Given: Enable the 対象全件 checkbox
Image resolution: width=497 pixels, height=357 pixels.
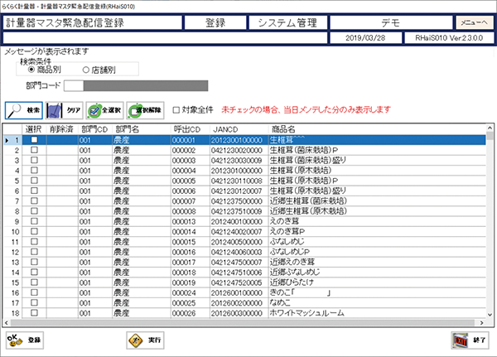Looking at the screenshot, I should point(176,109).
